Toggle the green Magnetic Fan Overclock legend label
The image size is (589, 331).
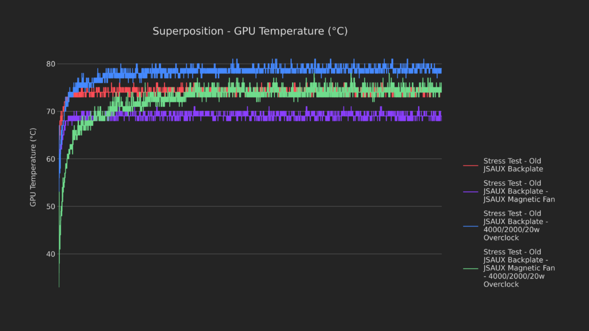click(519, 268)
